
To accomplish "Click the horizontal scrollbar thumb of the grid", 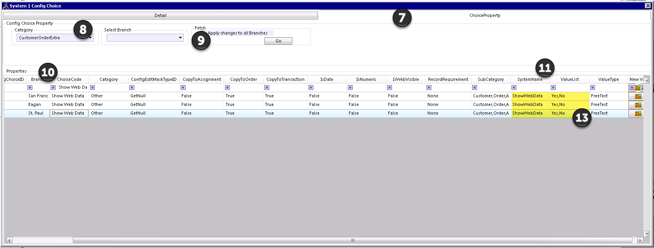I will coord(353,240).
